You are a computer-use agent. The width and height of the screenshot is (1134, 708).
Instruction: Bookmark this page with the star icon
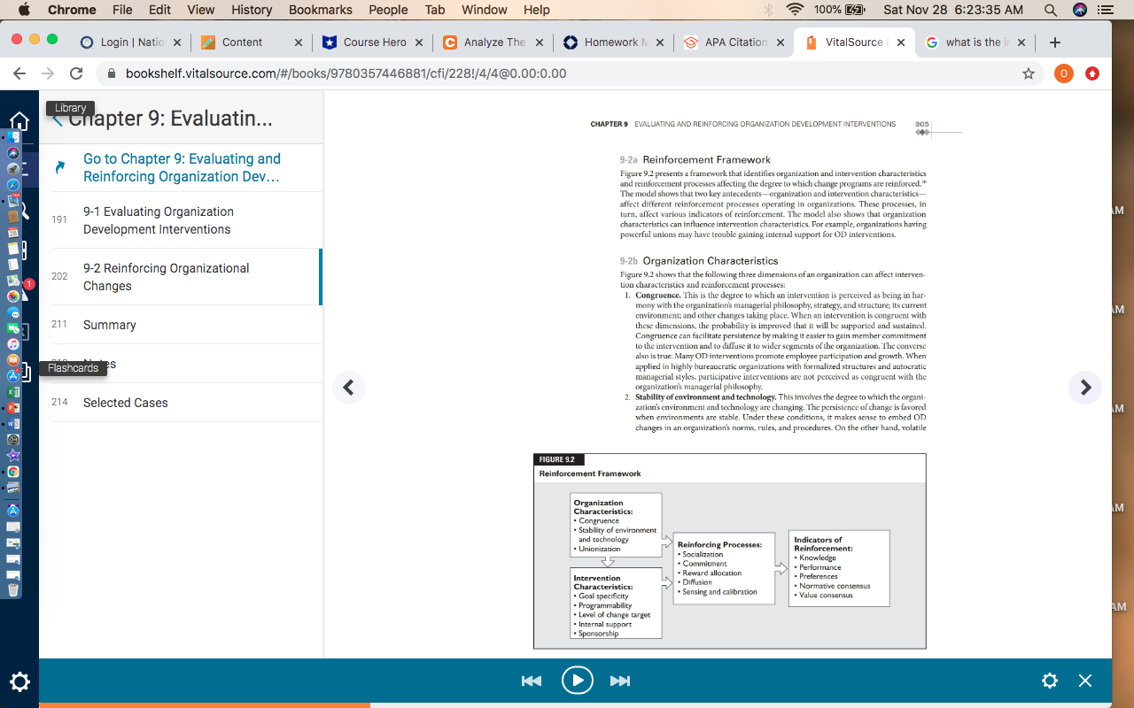[1029, 73]
